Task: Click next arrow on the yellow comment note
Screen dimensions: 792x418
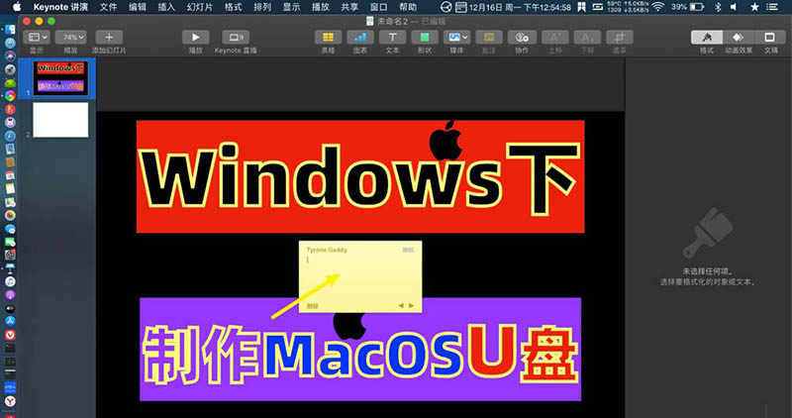Action: [x=411, y=305]
